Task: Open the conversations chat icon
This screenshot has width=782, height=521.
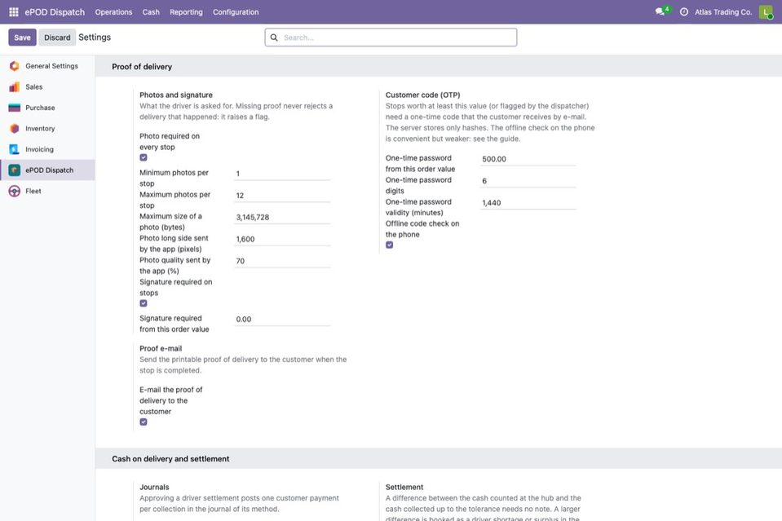Action: click(x=661, y=11)
